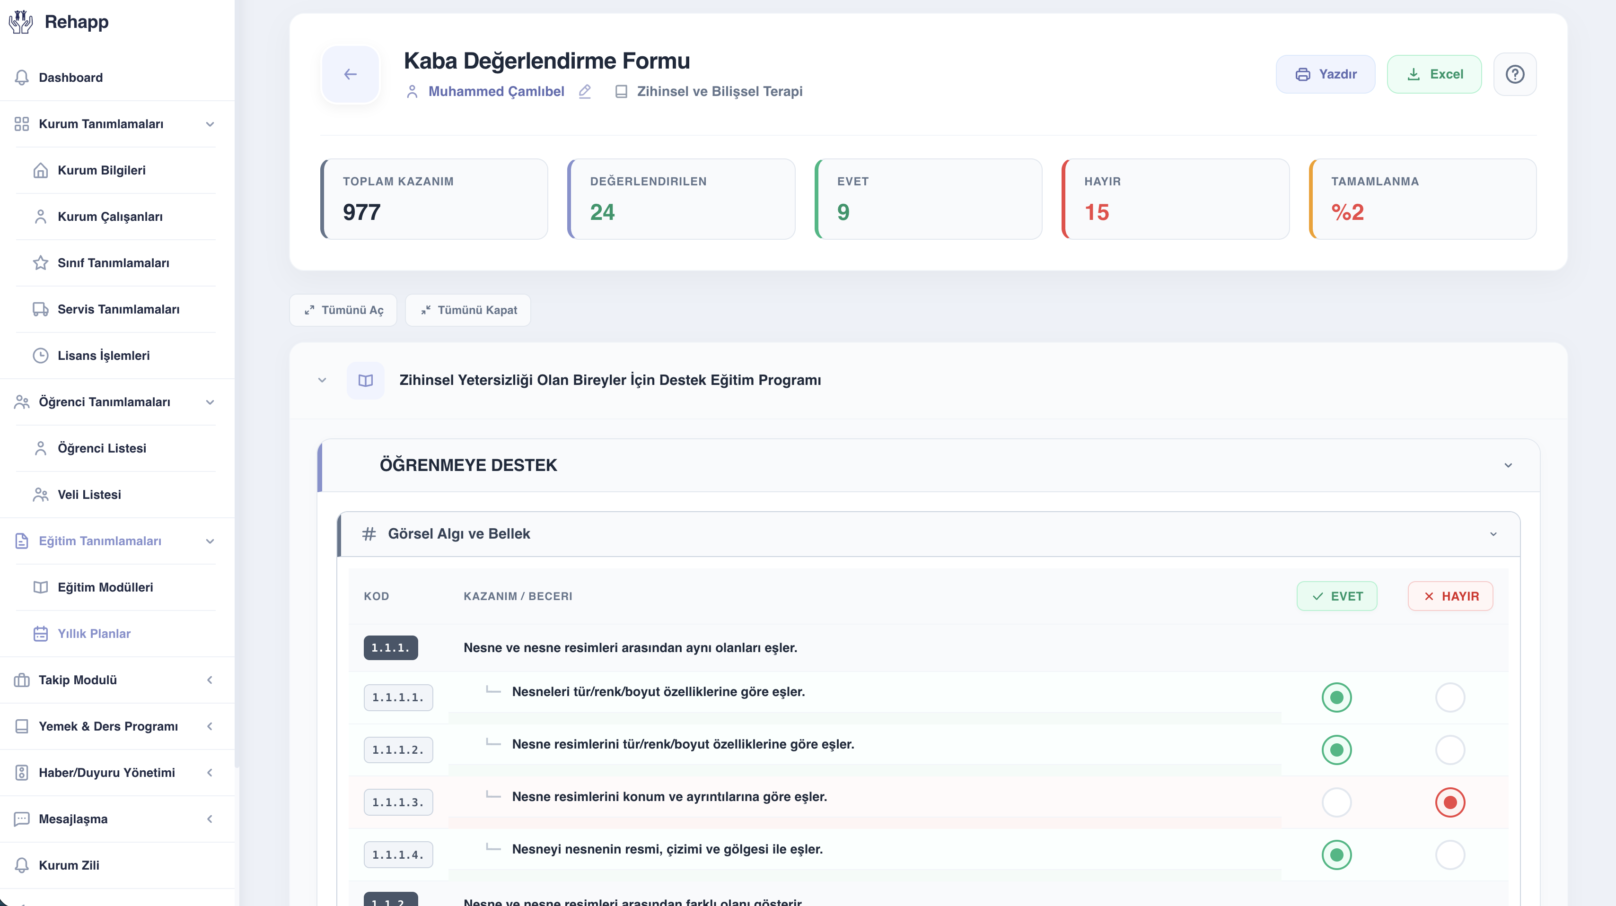Select HAYIR for row 1.1.1.3.

(1450, 802)
